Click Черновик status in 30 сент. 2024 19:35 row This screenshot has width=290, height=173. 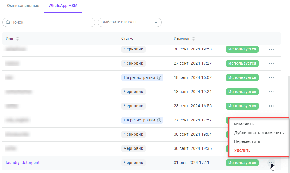click(x=133, y=149)
